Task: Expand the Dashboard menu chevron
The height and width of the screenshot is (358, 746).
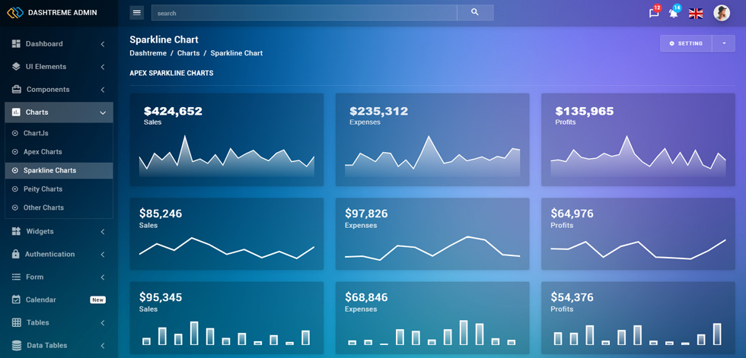Action: coord(103,44)
